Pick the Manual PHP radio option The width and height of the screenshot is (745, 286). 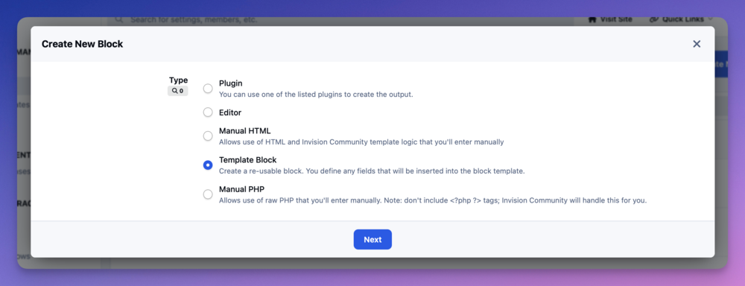point(208,194)
